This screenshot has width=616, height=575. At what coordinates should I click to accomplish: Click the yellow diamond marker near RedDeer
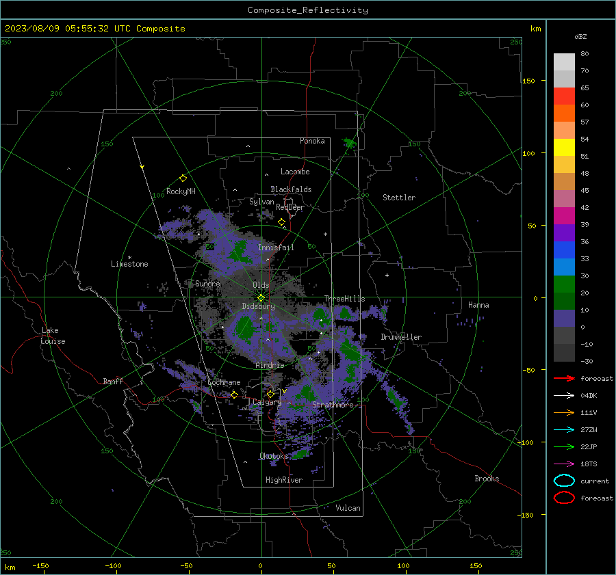coord(282,222)
